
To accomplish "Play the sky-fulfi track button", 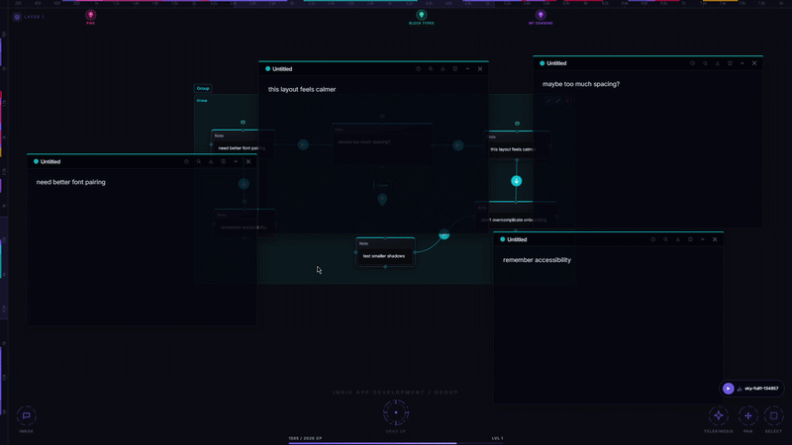I will pos(728,389).
